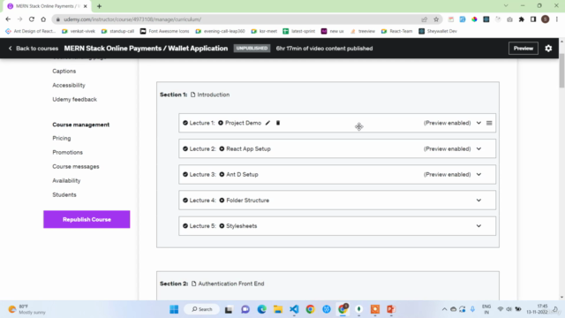
Task: Open a new browser tab
Action: 99,6
